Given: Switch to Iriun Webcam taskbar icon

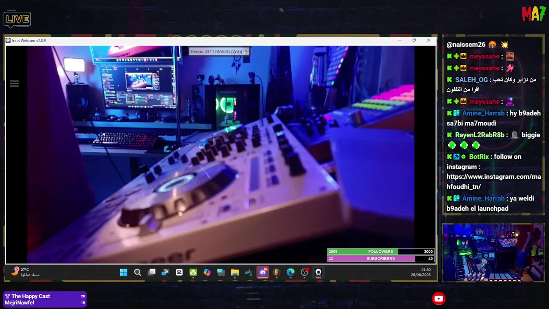Looking at the screenshot, I should click(x=318, y=272).
